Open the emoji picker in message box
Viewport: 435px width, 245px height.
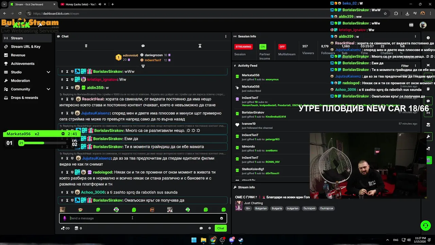[222, 218]
